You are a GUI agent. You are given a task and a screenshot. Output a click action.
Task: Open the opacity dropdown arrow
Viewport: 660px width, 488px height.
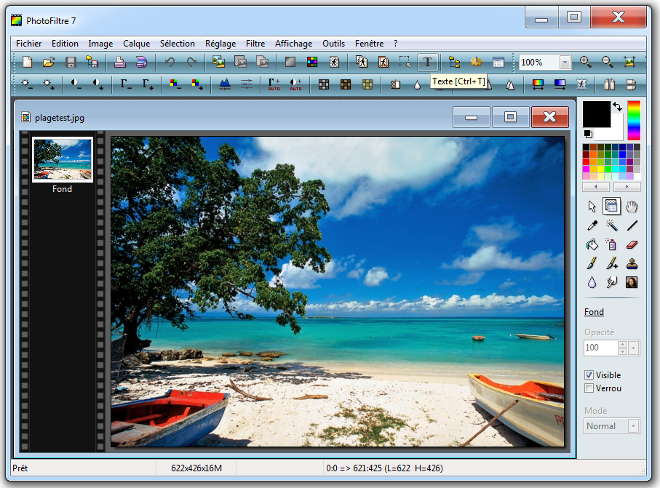click(634, 348)
